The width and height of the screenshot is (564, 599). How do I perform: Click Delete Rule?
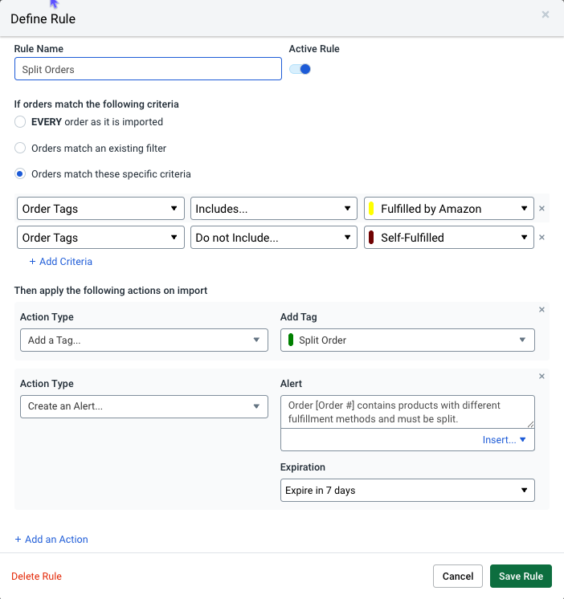point(36,576)
